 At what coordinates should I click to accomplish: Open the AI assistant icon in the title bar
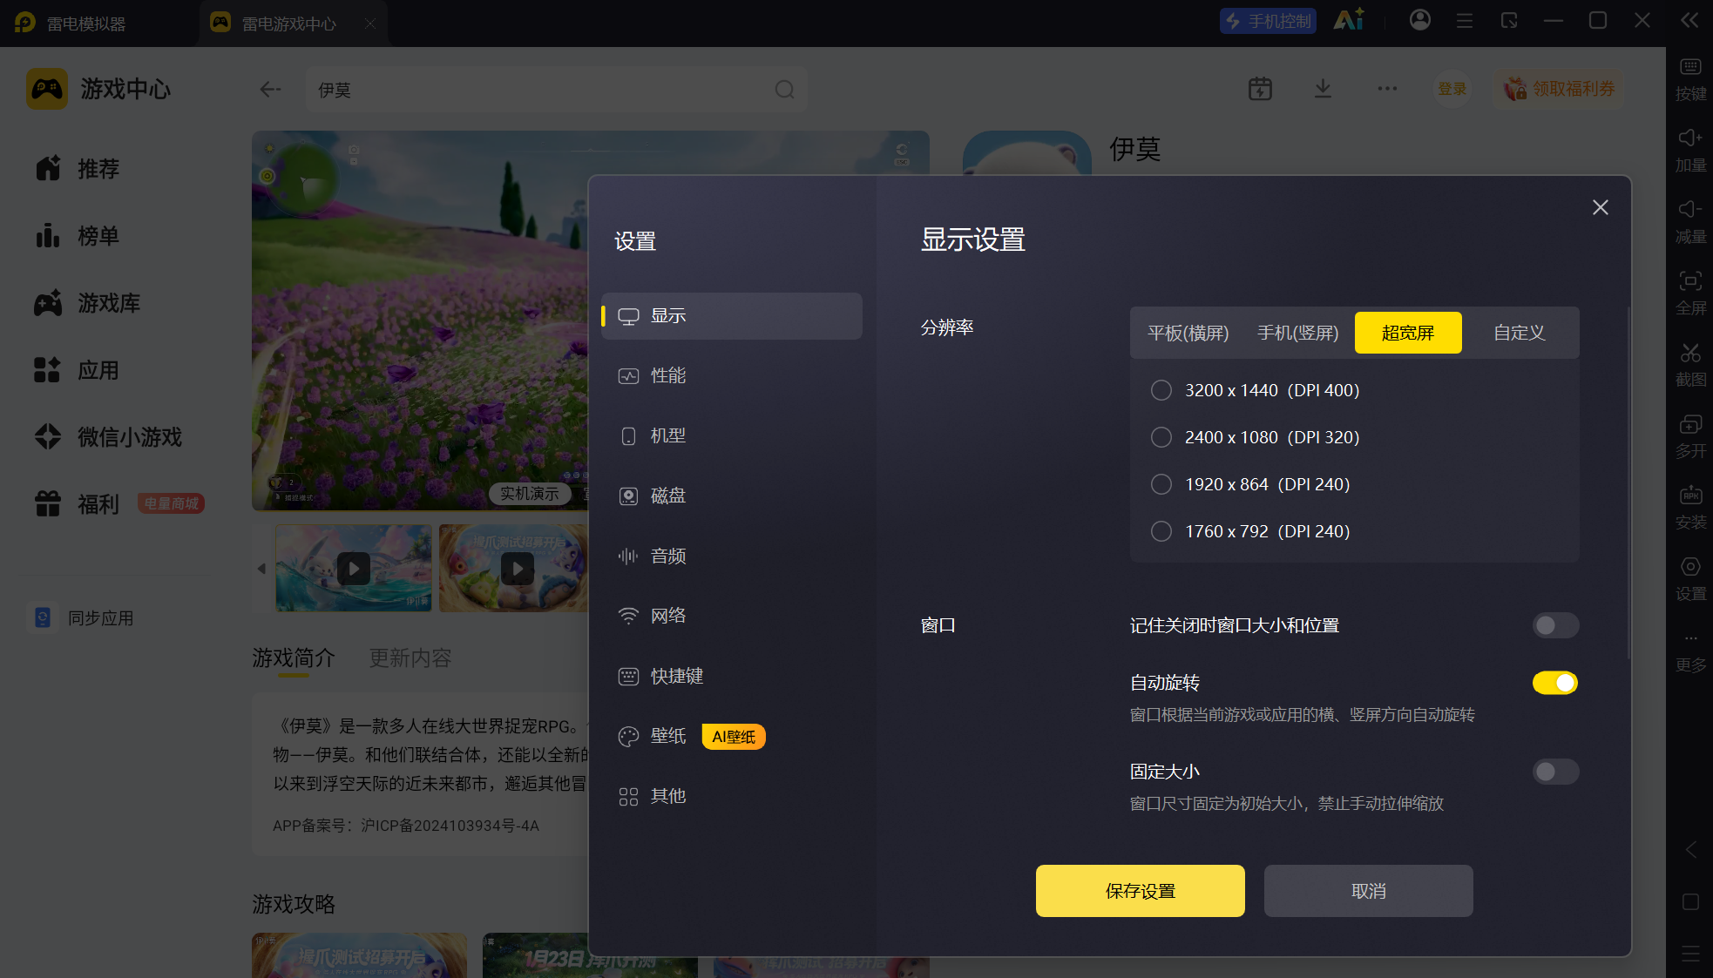coord(1349,20)
